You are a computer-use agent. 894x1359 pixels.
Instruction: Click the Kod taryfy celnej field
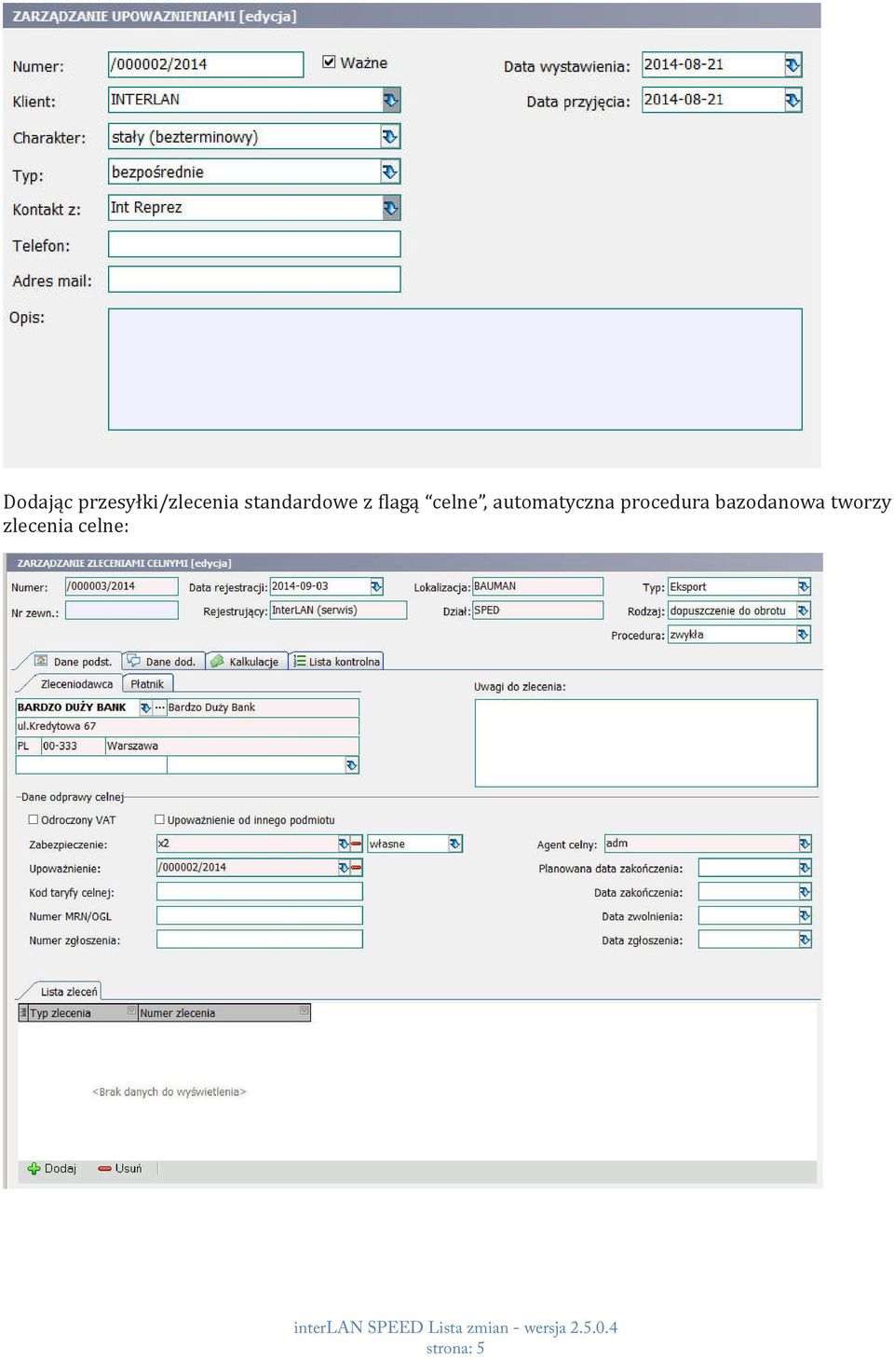(260, 892)
